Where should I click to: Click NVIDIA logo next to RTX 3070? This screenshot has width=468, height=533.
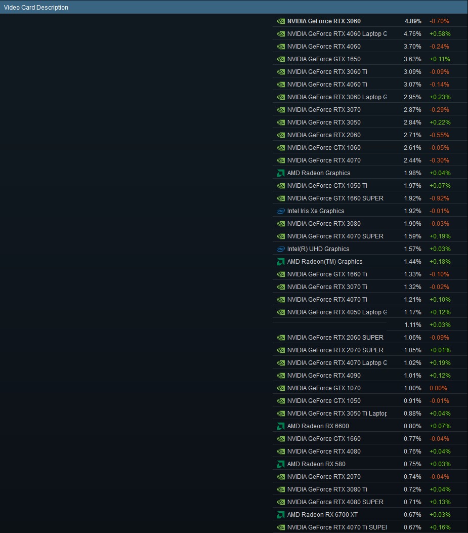coord(281,110)
